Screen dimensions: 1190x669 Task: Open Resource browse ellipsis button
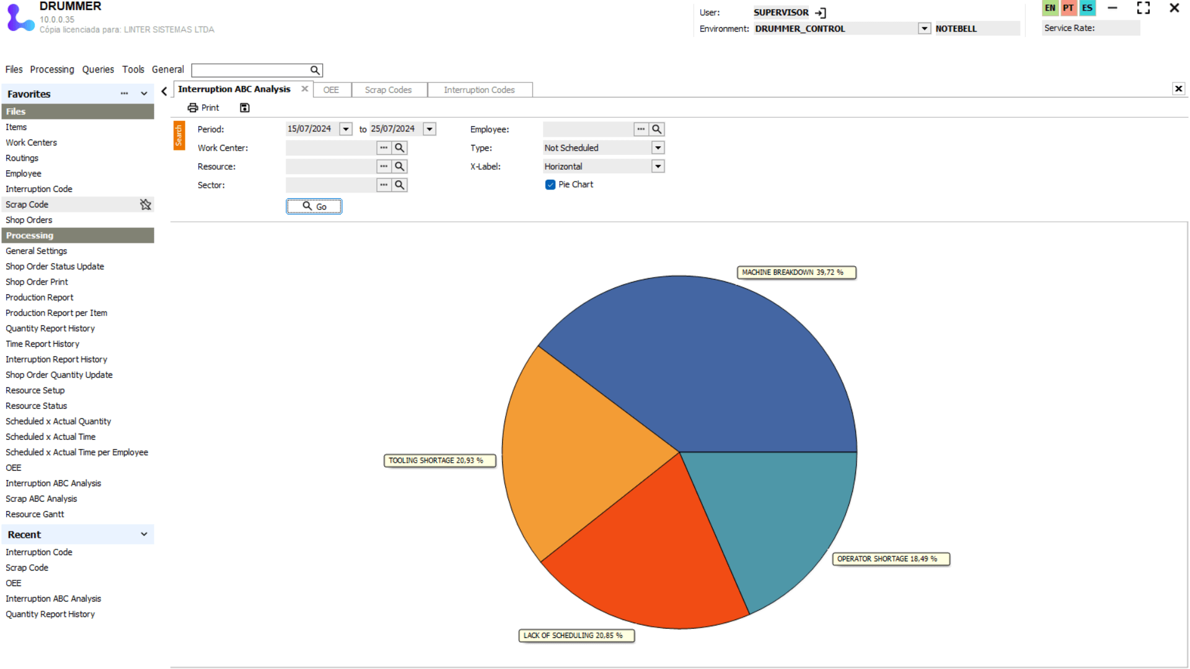click(384, 167)
